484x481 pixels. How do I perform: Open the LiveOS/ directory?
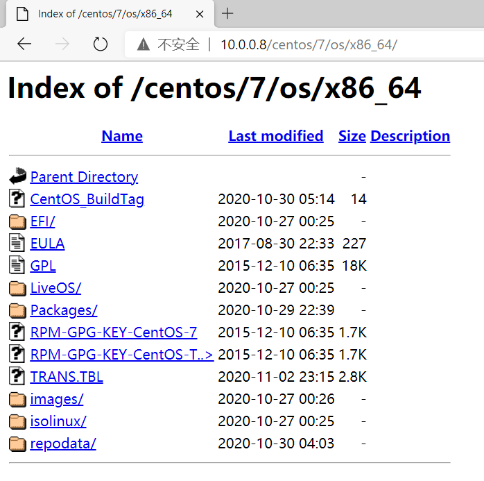(55, 288)
